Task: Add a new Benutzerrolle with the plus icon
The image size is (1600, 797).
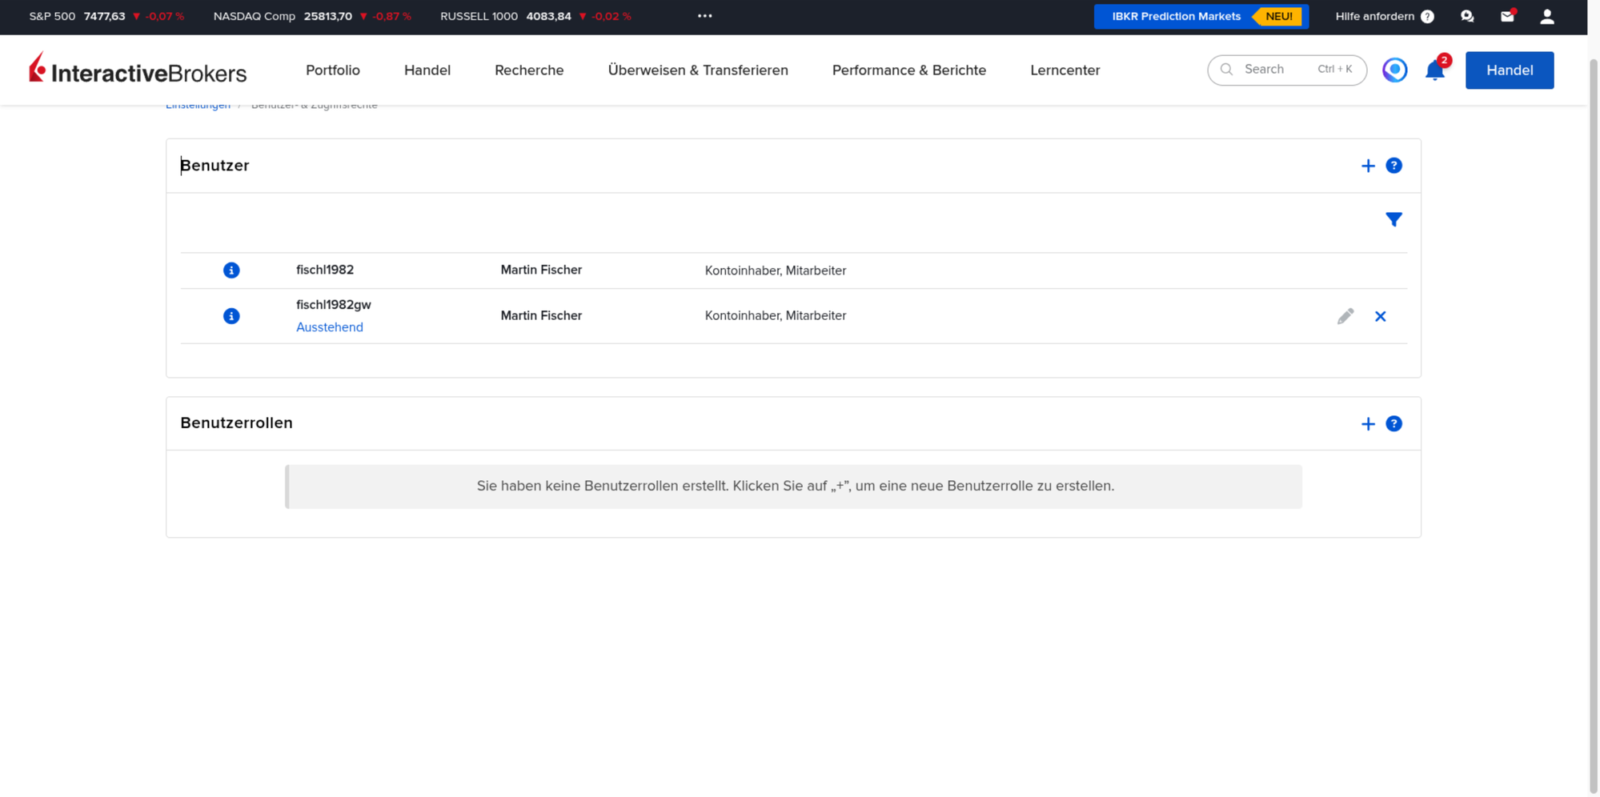Action: (x=1367, y=424)
